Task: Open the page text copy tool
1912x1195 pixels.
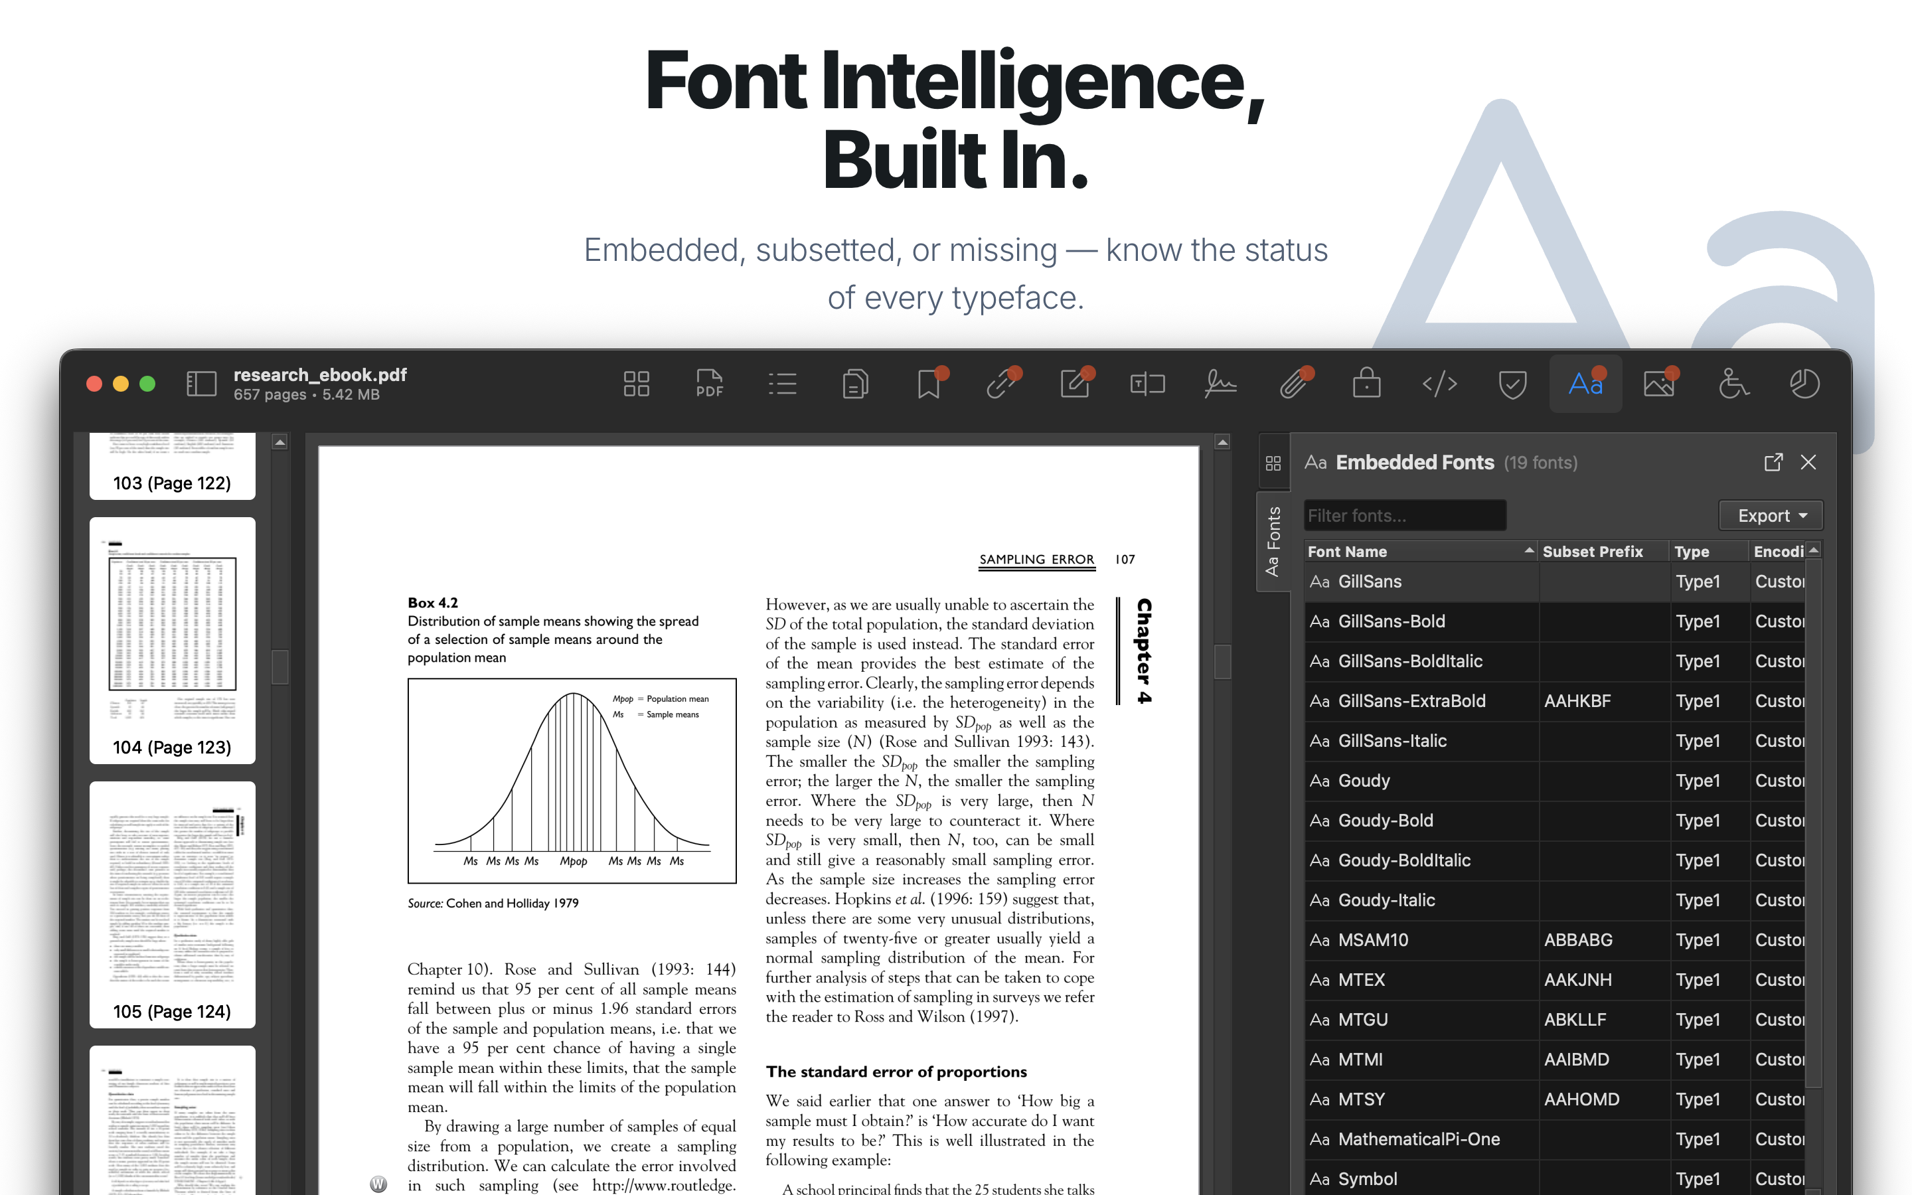Action: pyautogui.click(x=856, y=384)
